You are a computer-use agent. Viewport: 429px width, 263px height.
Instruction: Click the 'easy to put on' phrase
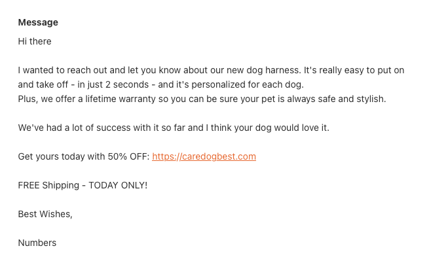(374, 70)
